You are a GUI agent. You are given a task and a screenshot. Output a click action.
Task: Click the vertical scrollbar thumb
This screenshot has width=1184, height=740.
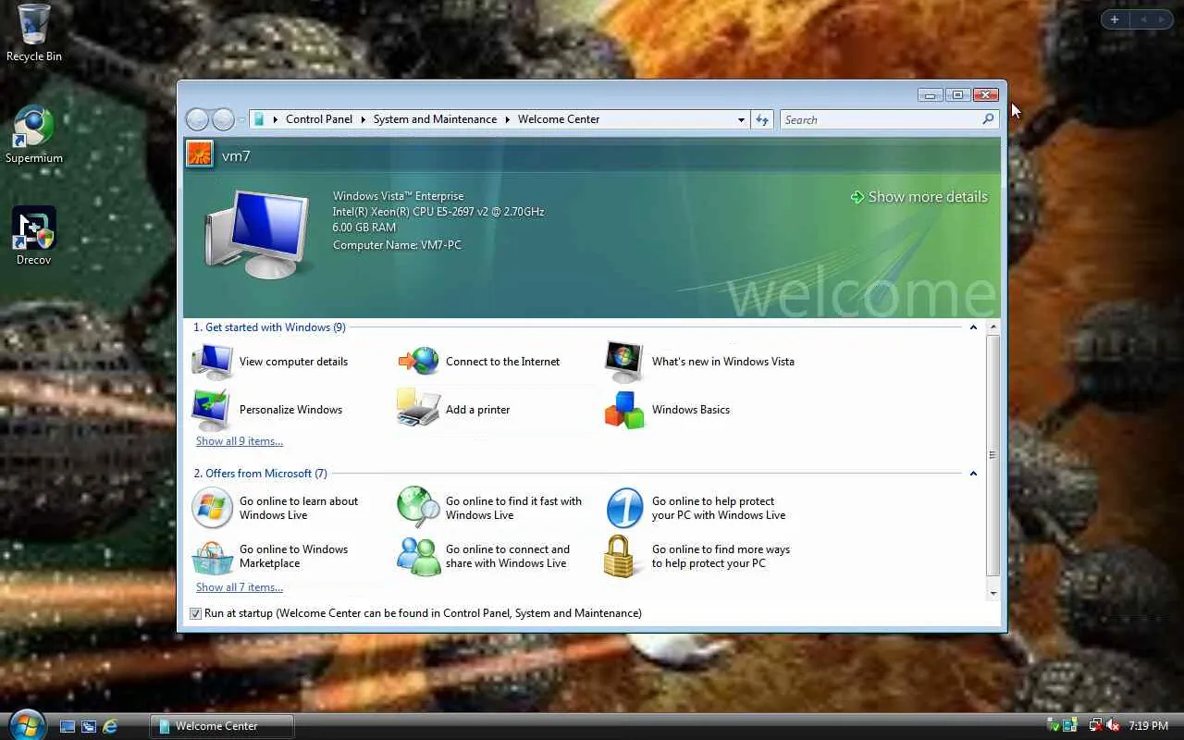tap(993, 455)
